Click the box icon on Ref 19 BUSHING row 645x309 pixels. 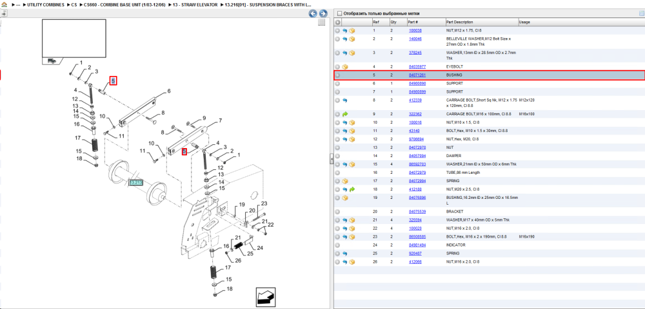pyautogui.click(x=345, y=198)
